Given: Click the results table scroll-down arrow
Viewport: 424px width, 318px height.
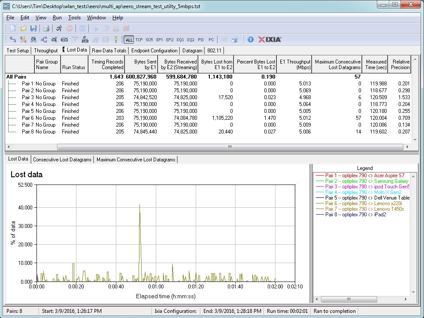Looking at the screenshot, I should tap(415, 140).
